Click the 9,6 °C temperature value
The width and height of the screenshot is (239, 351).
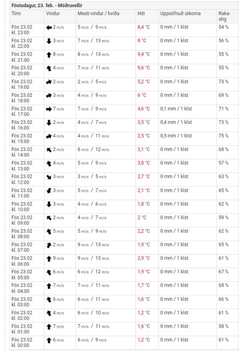(144, 68)
